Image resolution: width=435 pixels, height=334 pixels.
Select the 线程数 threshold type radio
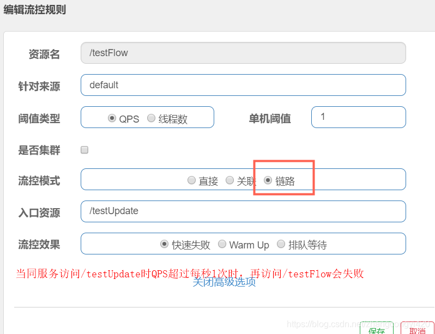coord(151,118)
